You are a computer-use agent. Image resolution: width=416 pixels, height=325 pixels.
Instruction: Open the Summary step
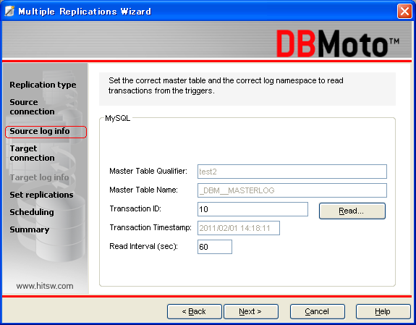[x=30, y=229]
